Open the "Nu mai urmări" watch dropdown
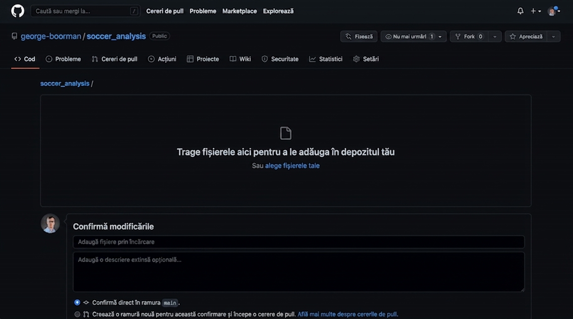Screen dimensions: 573x319 [x=414, y=37]
